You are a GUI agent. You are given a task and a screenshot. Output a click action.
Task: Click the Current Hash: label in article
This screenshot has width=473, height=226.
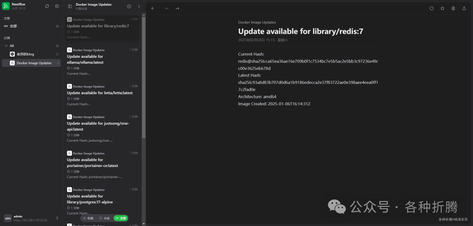coord(251,54)
